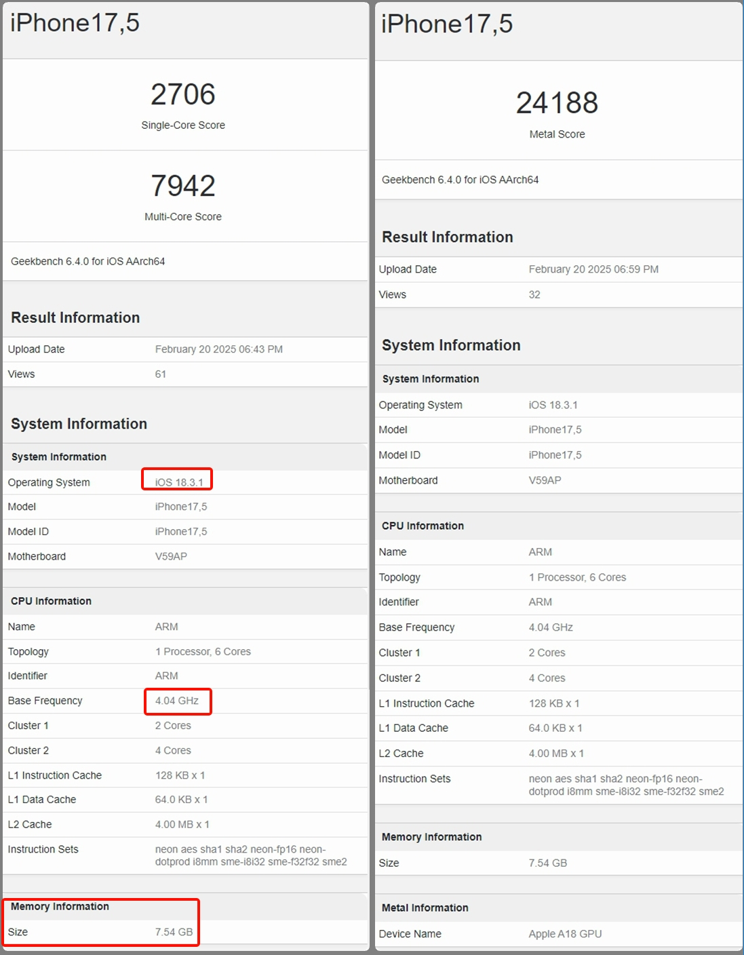
Task: Select '4.04 GHz' base frequency on Metal score page
Action: [551, 627]
